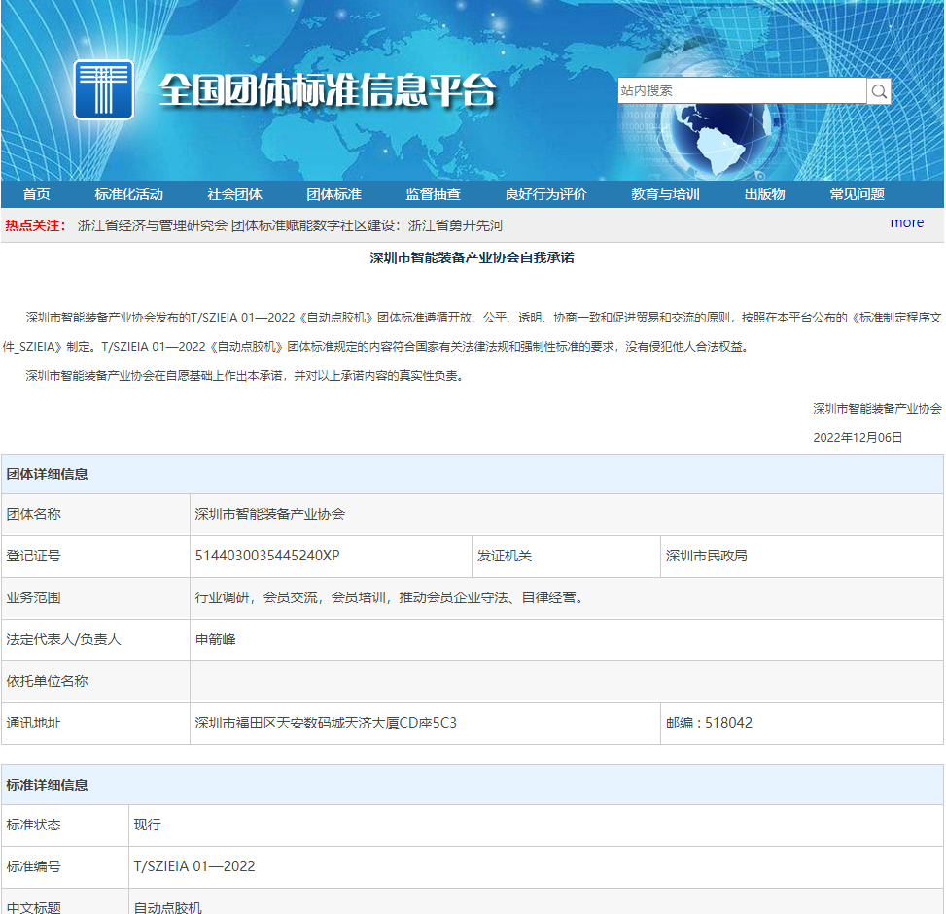Image resolution: width=946 pixels, height=914 pixels.
Task: Click the 中文标题 label cell
Action: (64, 901)
